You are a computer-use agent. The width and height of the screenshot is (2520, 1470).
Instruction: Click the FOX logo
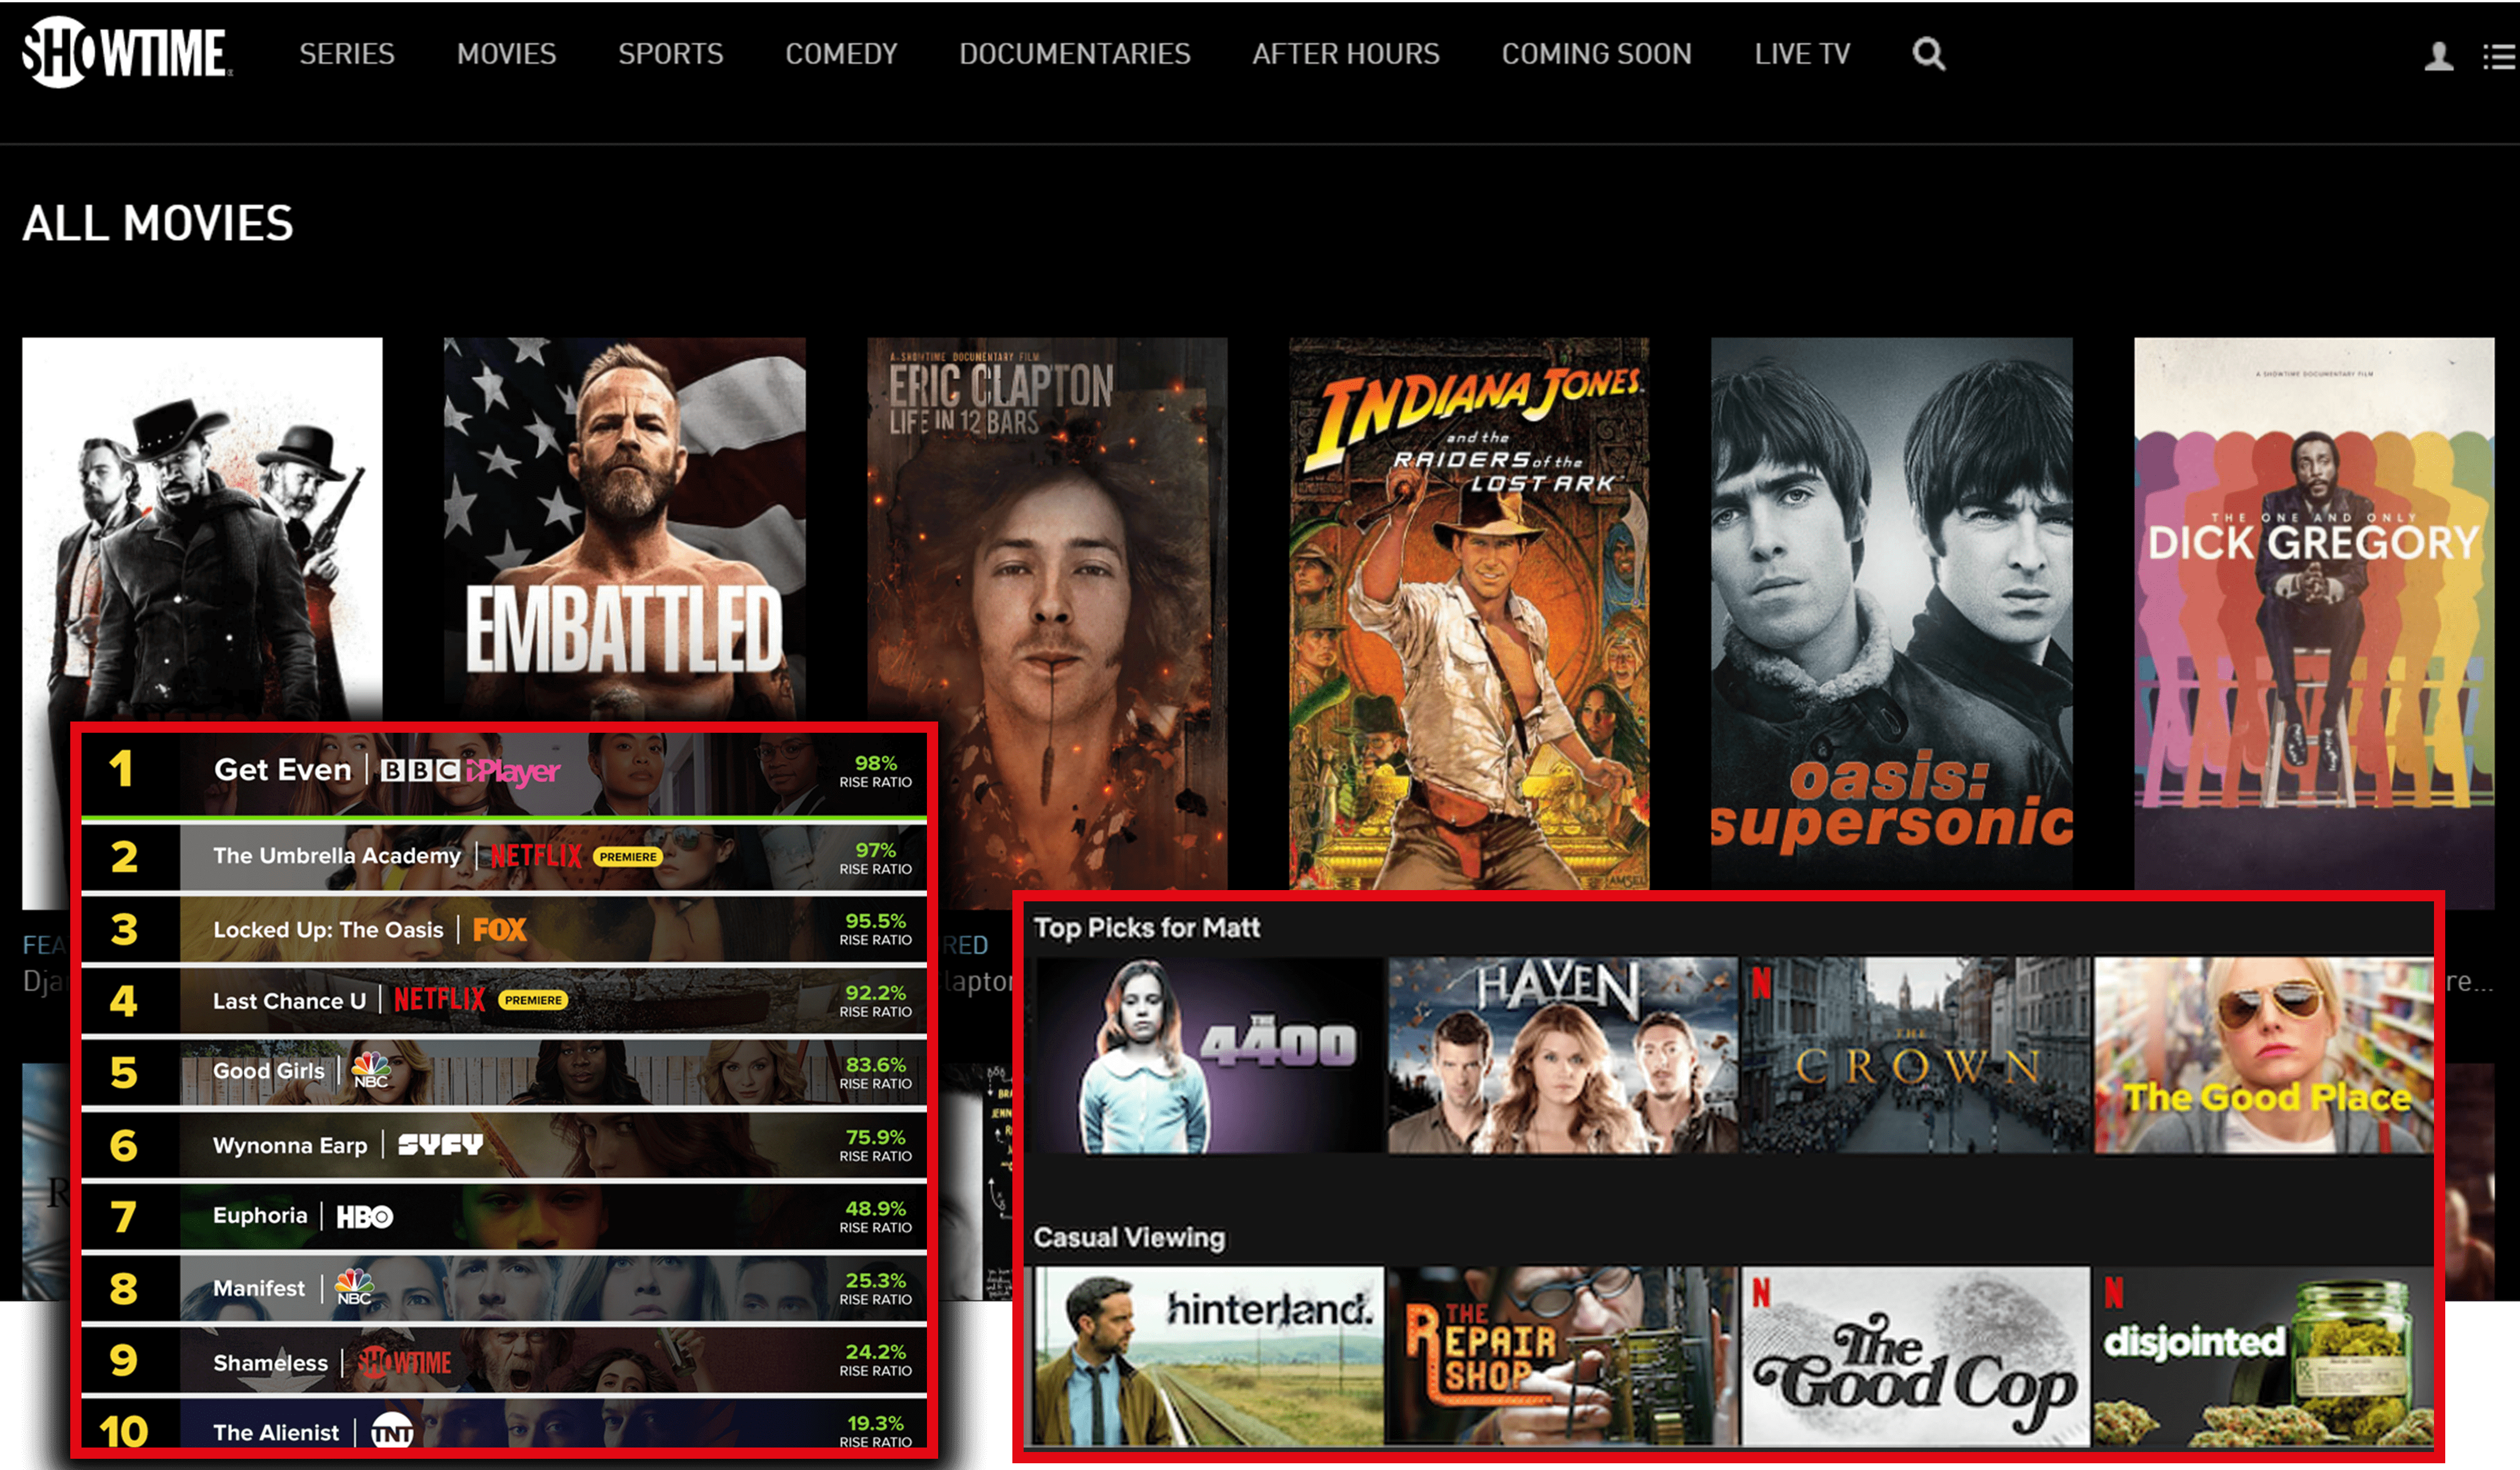(x=499, y=929)
